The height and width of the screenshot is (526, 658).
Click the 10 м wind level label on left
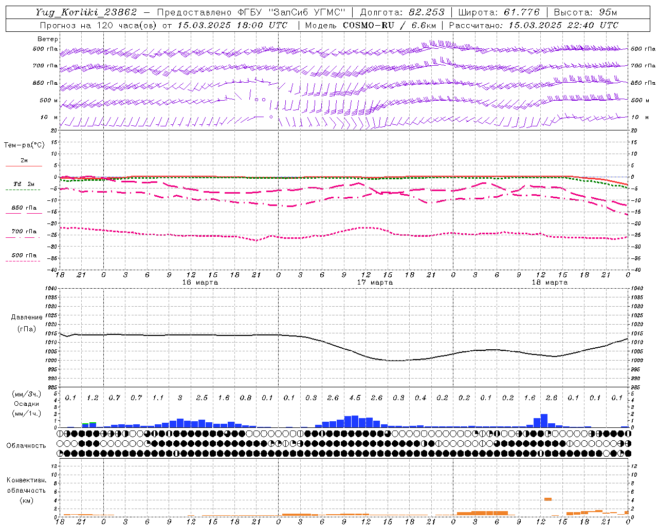pyautogui.click(x=49, y=117)
